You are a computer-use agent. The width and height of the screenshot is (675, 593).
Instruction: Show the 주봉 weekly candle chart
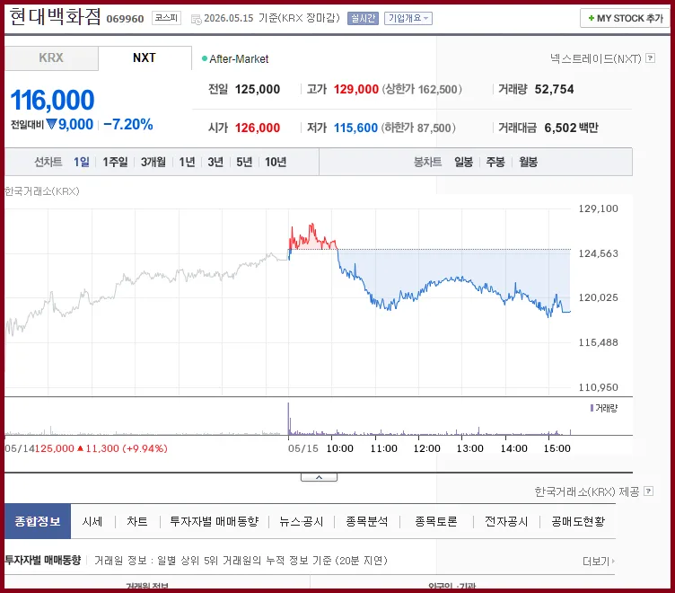[x=495, y=162]
